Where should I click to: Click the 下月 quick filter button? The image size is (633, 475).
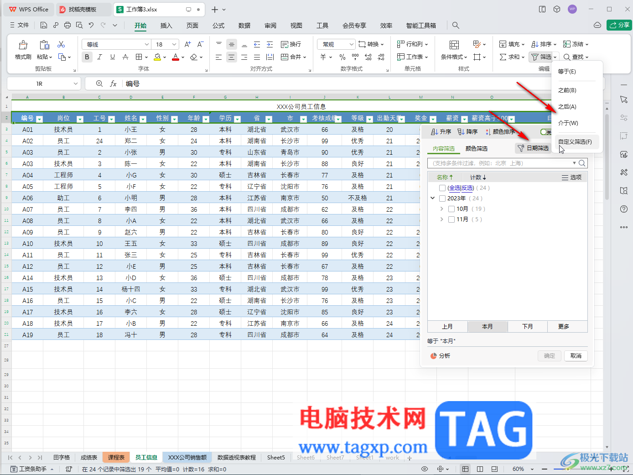coord(528,327)
